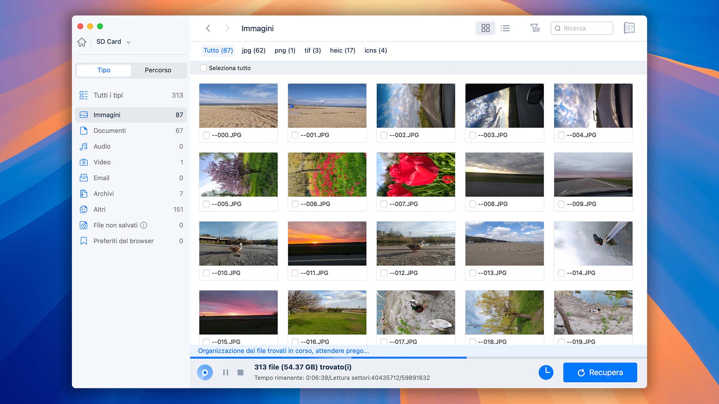Click the 313 file (54.37 GB) trovato(i) text
The width and height of the screenshot is (719, 404).
click(303, 367)
